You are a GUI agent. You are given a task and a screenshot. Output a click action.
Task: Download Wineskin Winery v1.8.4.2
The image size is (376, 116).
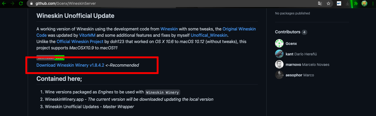click(70, 65)
